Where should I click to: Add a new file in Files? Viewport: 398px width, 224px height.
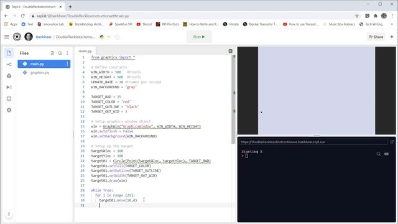(x=52, y=53)
